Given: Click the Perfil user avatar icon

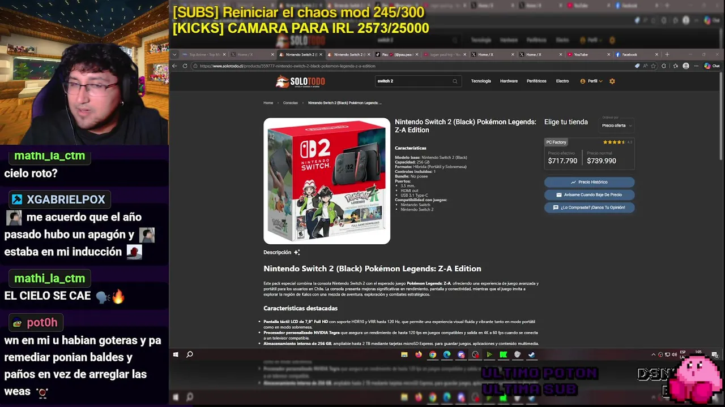Looking at the screenshot, I should point(583,81).
